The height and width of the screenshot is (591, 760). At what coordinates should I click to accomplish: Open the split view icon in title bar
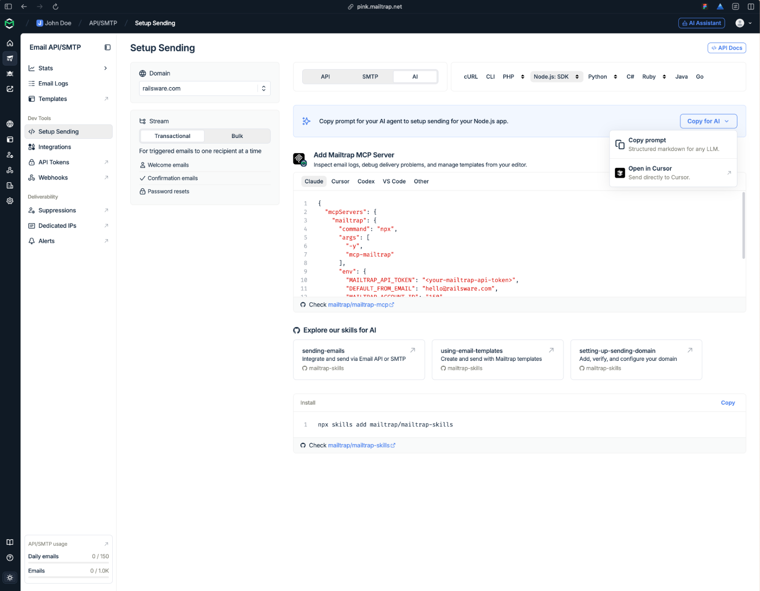[751, 6]
